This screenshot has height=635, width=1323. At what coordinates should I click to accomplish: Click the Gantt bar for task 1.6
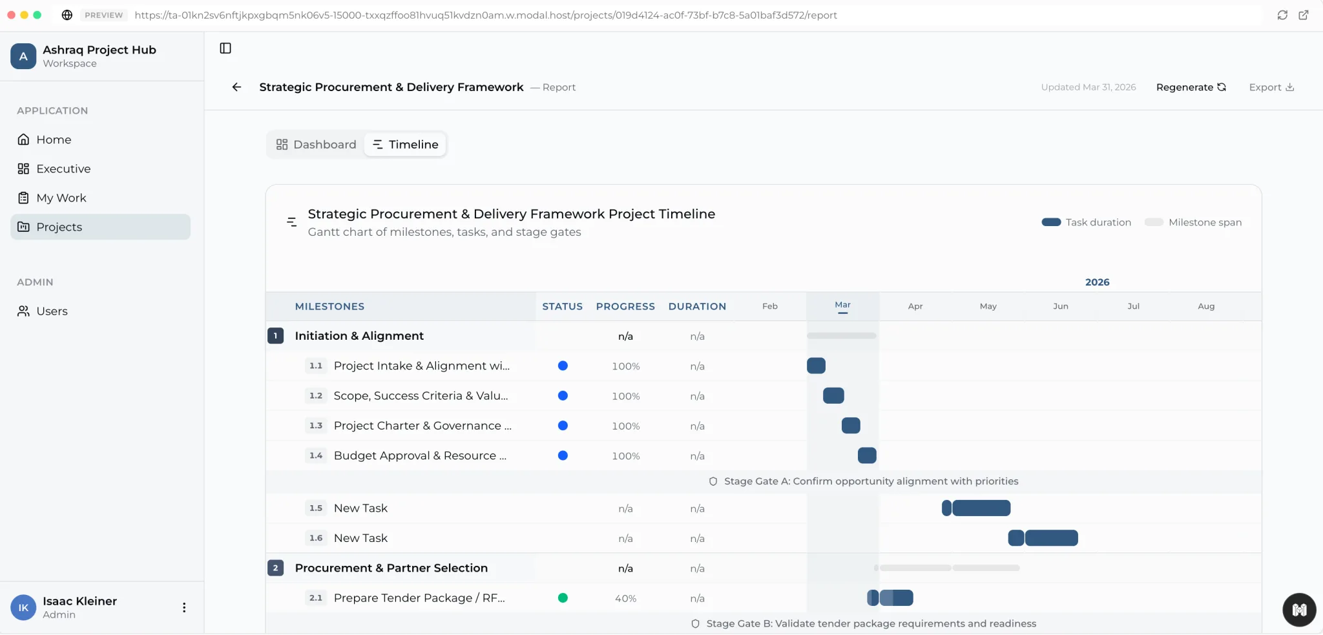pos(1043,538)
